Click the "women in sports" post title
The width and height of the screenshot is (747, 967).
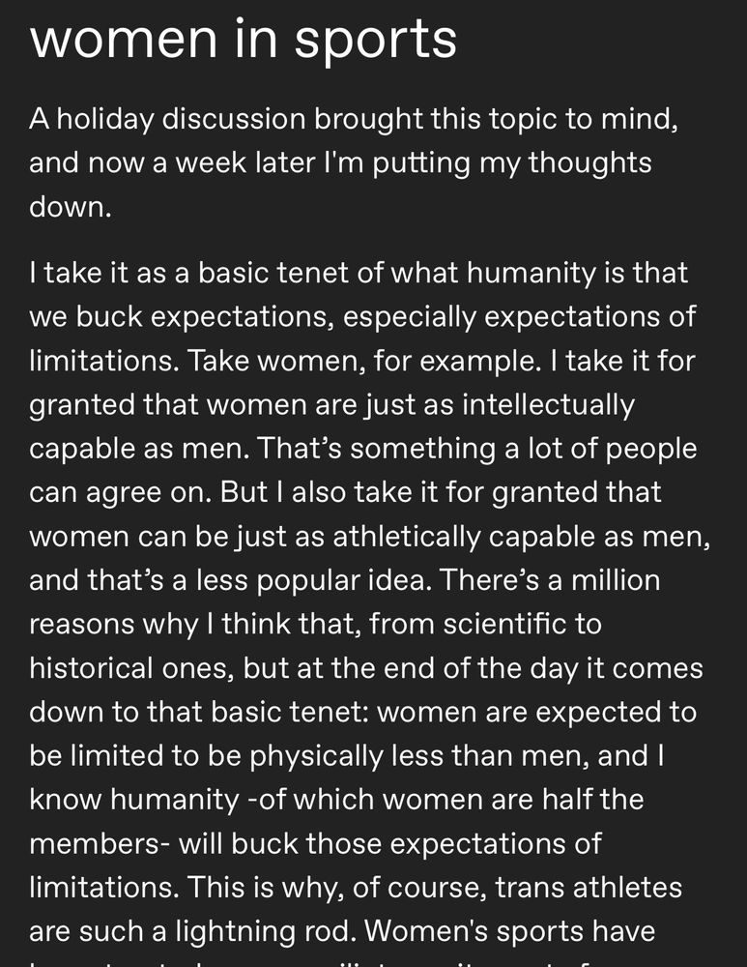click(243, 40)
